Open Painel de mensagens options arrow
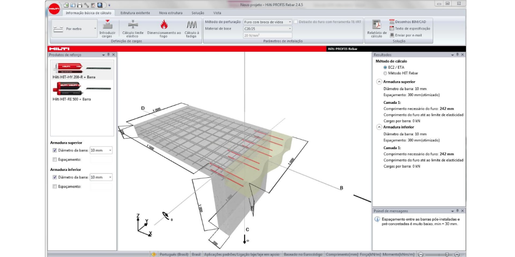 452,211
